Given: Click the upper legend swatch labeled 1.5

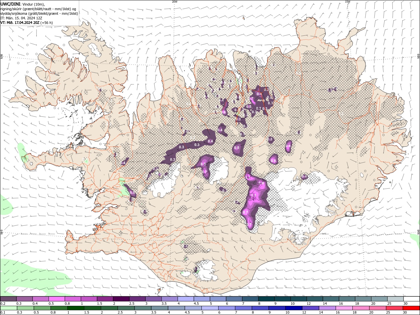Looking at the screenshot, I should pos(105,299).
